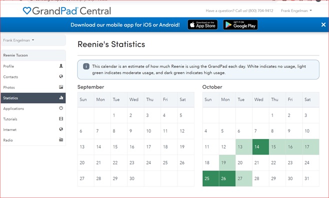Viewport: 329px width, 198px height.
Task: Click the Profile person icon
Action: coord(61,66)
